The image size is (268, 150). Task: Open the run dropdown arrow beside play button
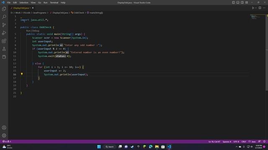(256, 8)
